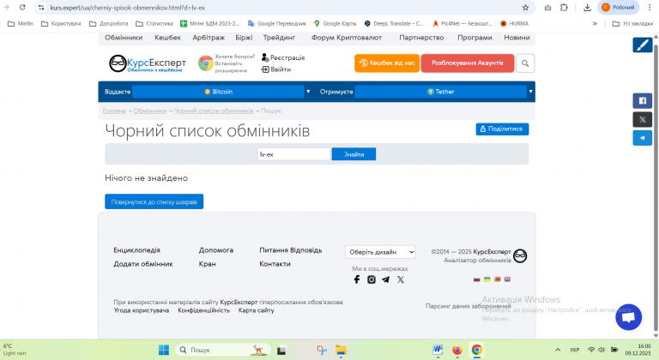
Task: Open Кран footer link
Action: tap(207, 264)
